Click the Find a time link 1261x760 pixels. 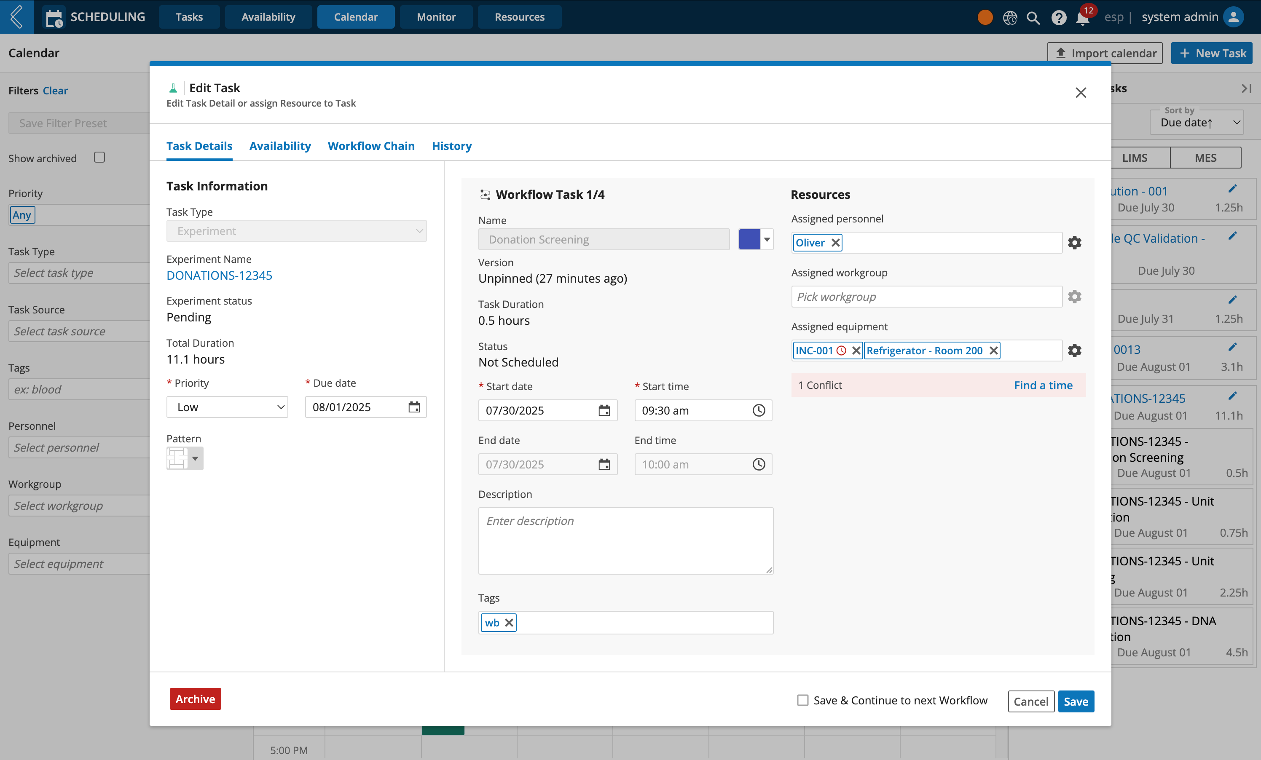[x=1043, y=385]
